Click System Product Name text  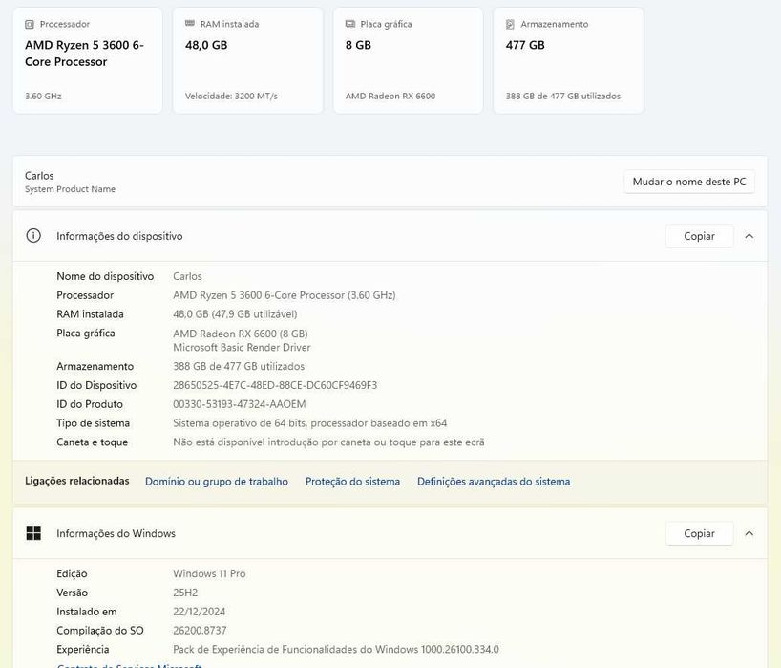point(71,189)
